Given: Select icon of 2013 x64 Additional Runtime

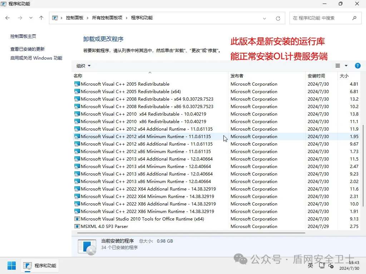Looking at the screenshot, I should 77,159.
